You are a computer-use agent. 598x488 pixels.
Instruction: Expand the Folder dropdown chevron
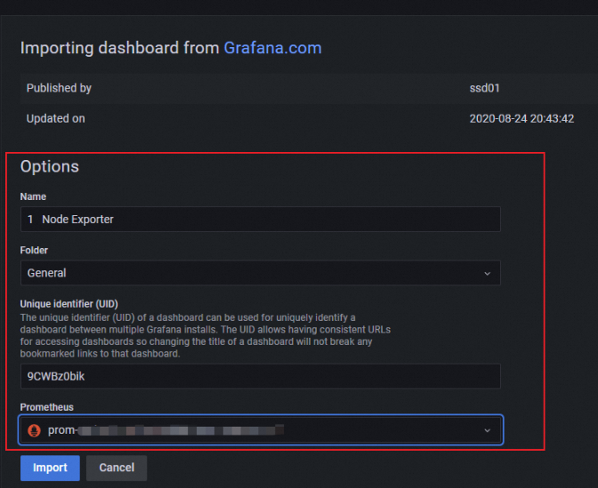(487, 273)
